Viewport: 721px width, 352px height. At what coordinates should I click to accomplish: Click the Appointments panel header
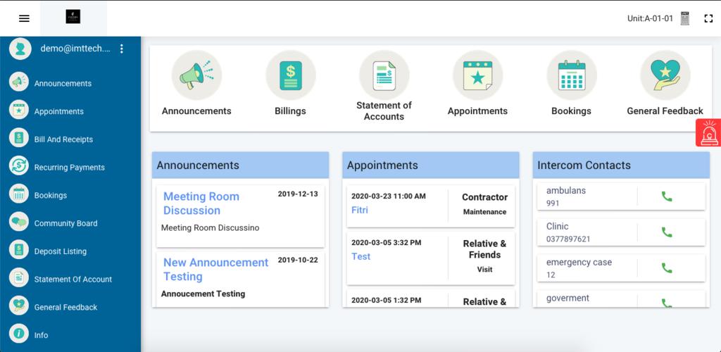pyautogui.click(x=431, y=165)
